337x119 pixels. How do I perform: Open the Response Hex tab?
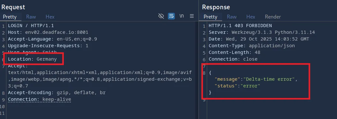(x=251, y=17)
